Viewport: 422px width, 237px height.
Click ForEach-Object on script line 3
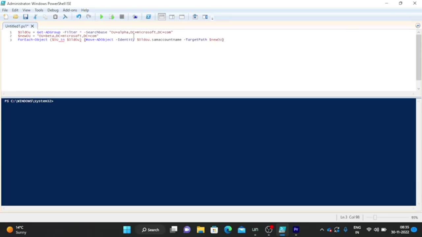coord(33,39)
